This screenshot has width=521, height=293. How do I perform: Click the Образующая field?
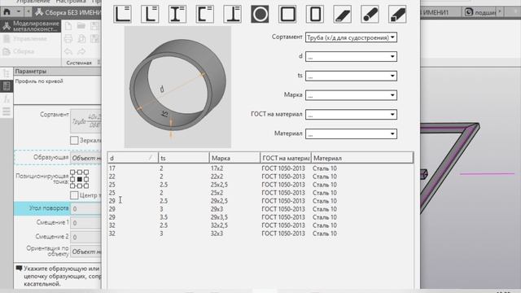pos(85,158)
